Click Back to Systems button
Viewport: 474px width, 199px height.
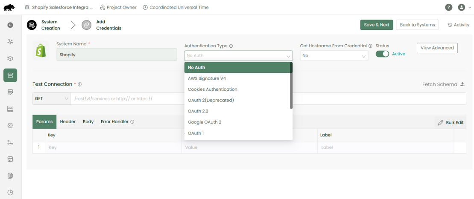[x=417, y=25]
